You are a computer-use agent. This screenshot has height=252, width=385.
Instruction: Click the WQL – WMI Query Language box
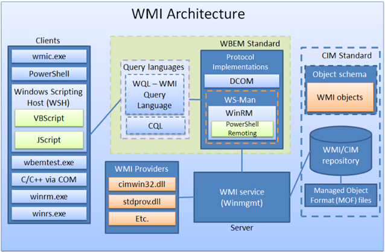154,95
